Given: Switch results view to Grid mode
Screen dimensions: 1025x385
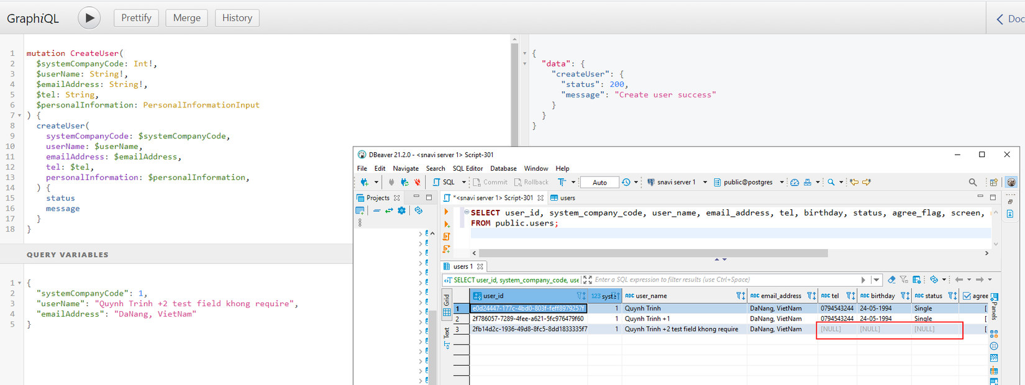Looking at the screenshot, I should coord(447,299).
